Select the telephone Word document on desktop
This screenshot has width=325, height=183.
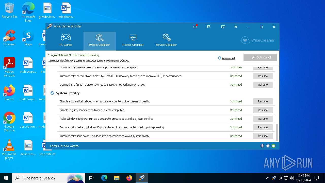pyautogui.click(x=66, y=11)
